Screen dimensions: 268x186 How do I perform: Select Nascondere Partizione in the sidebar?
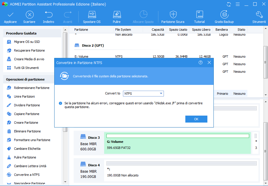pyautogui.click(x=29, y=183)
